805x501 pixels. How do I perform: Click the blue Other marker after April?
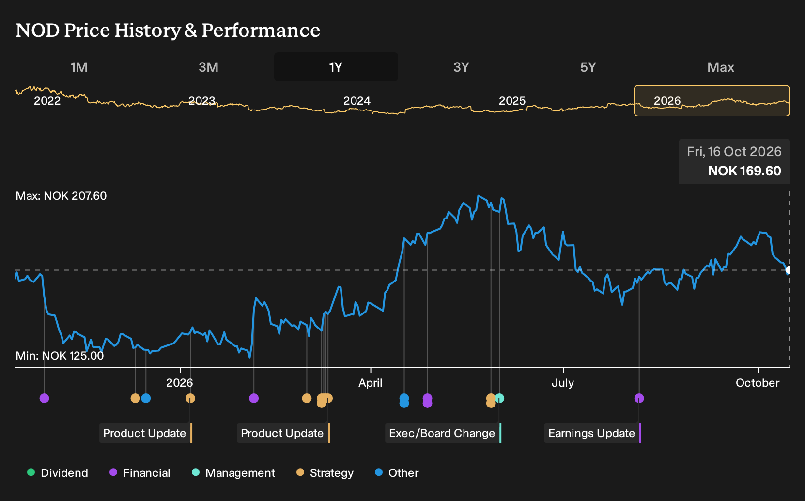(x=404, y=401)
